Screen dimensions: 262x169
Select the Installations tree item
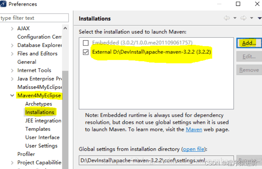coord(40,112)
